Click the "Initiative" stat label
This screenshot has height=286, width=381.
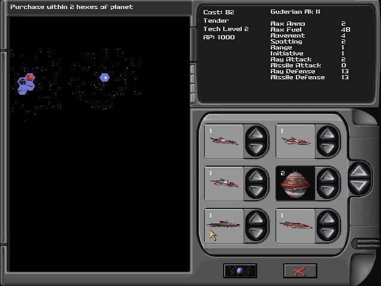(x=287, y=54)
